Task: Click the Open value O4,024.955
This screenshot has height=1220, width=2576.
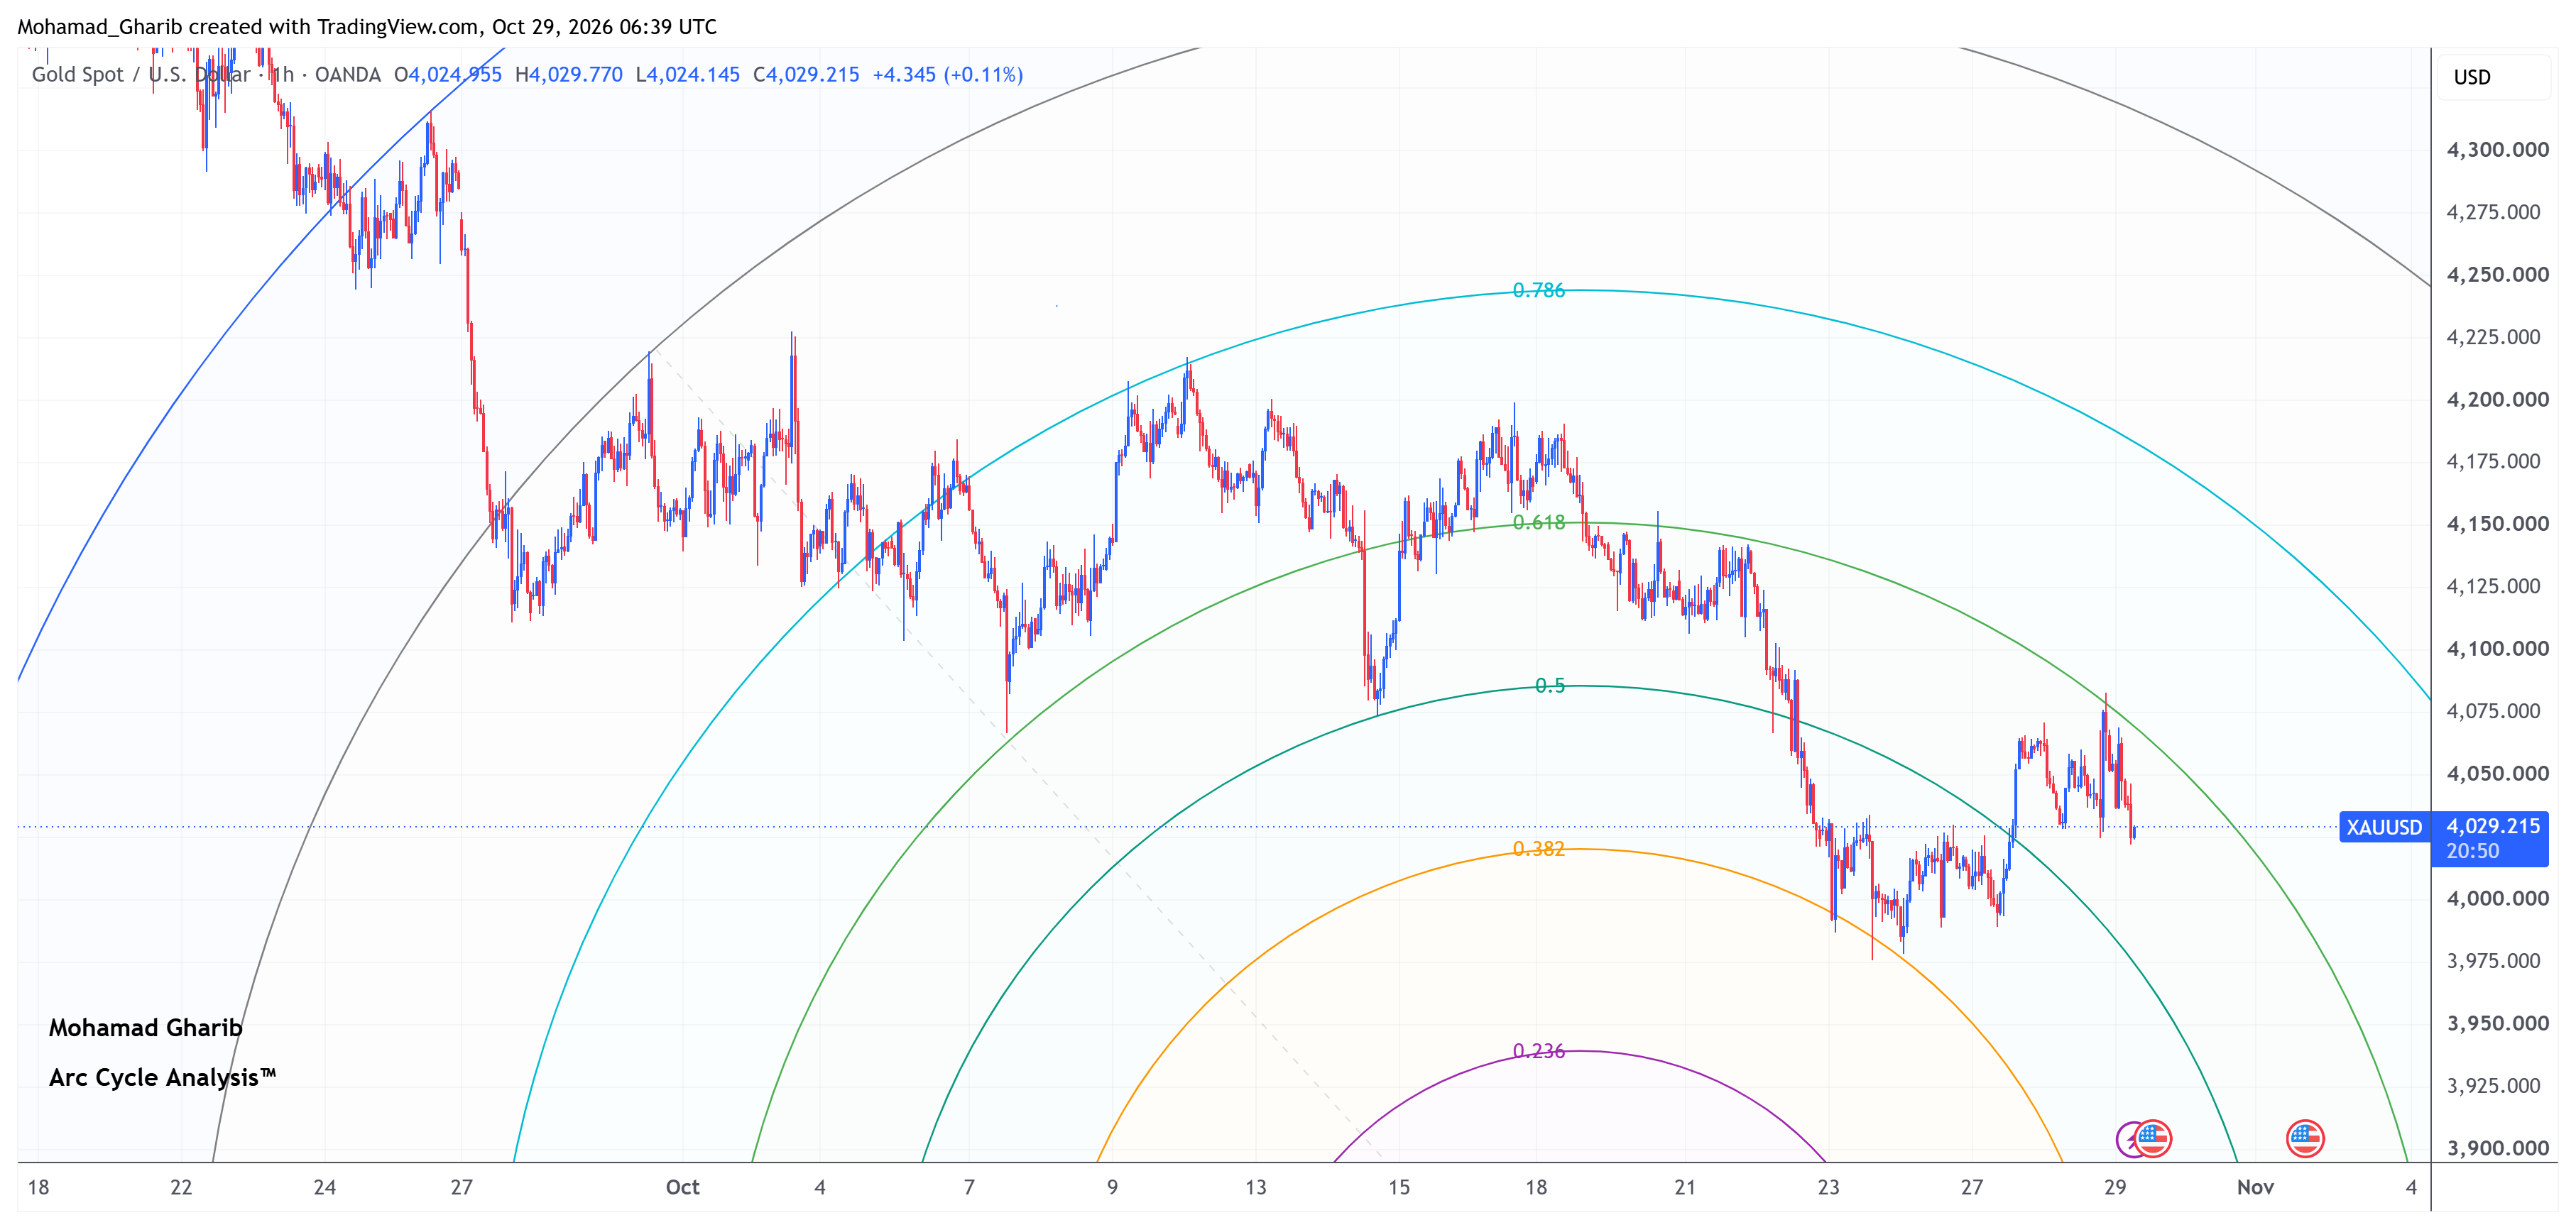Action: coord(448,75)
